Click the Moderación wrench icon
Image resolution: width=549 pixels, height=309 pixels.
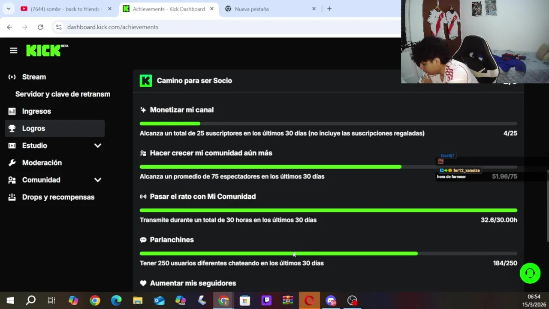click(12, 163)
